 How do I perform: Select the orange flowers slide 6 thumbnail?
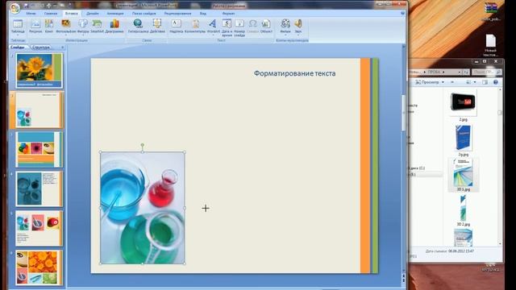point(39,267)
